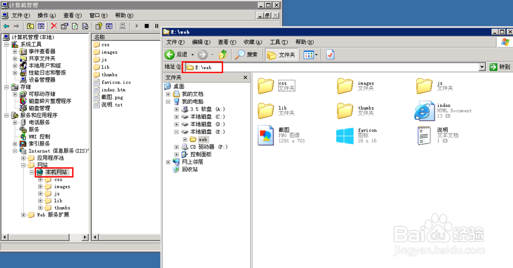This screenshot has height=268, width=513.
Task: Toggle the show/hide console tree icon
Action: pyautogui.click(x=41, y=26)
